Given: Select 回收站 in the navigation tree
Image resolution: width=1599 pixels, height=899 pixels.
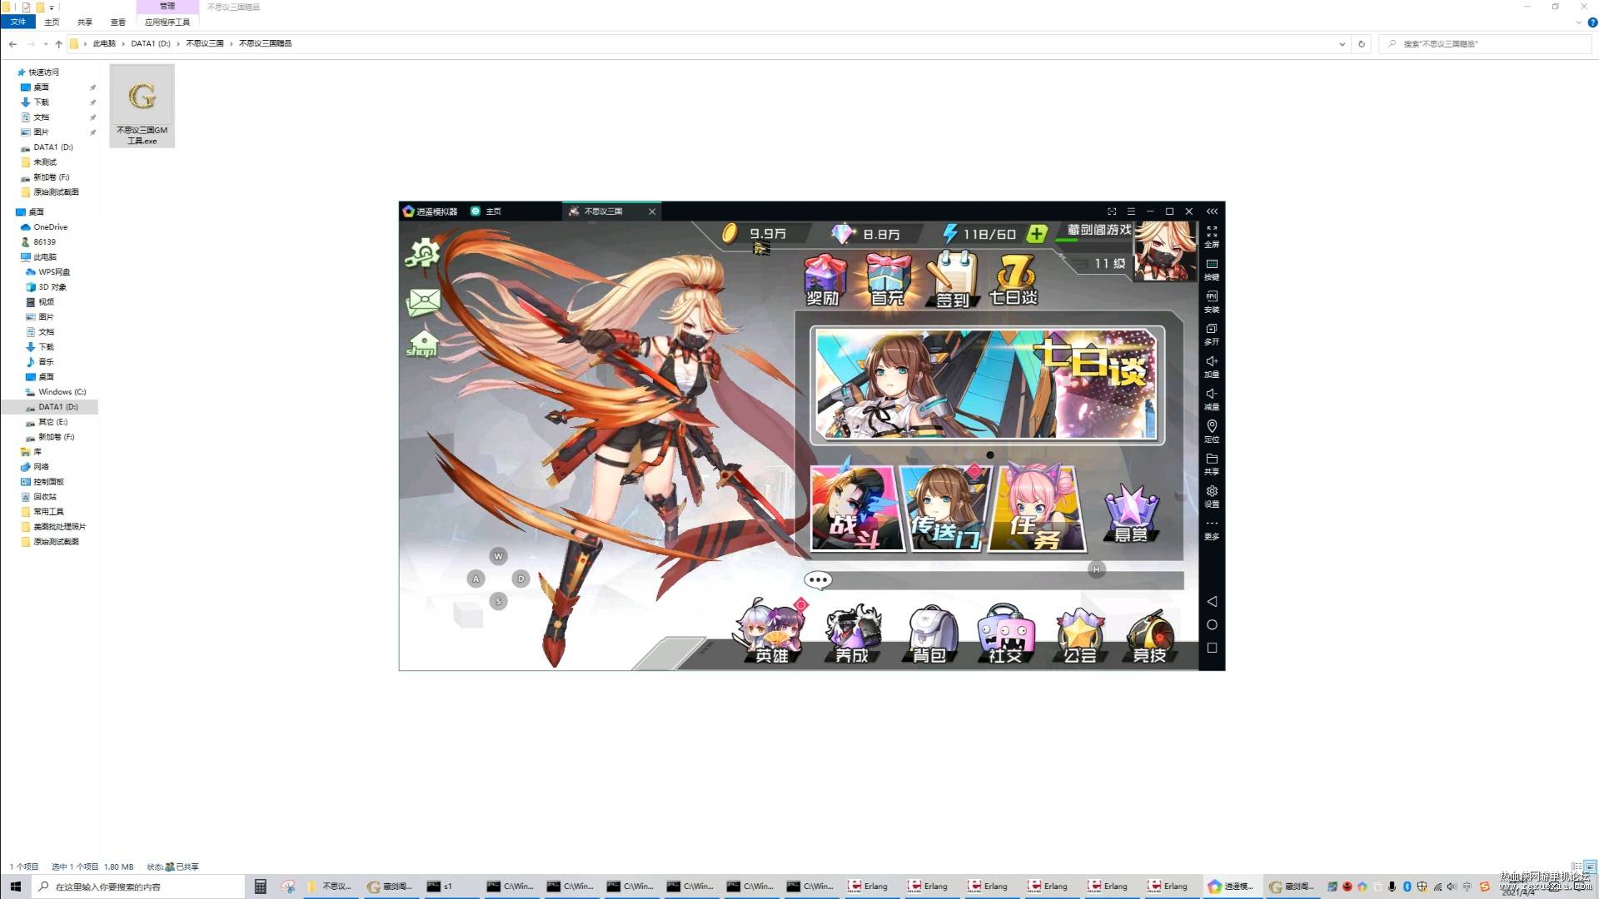Looking at the screenshot, I should click(x=45, y=497).
